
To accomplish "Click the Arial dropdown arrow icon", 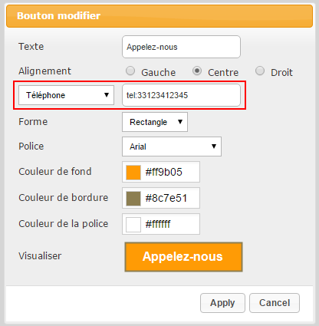I will coord(214,147).
